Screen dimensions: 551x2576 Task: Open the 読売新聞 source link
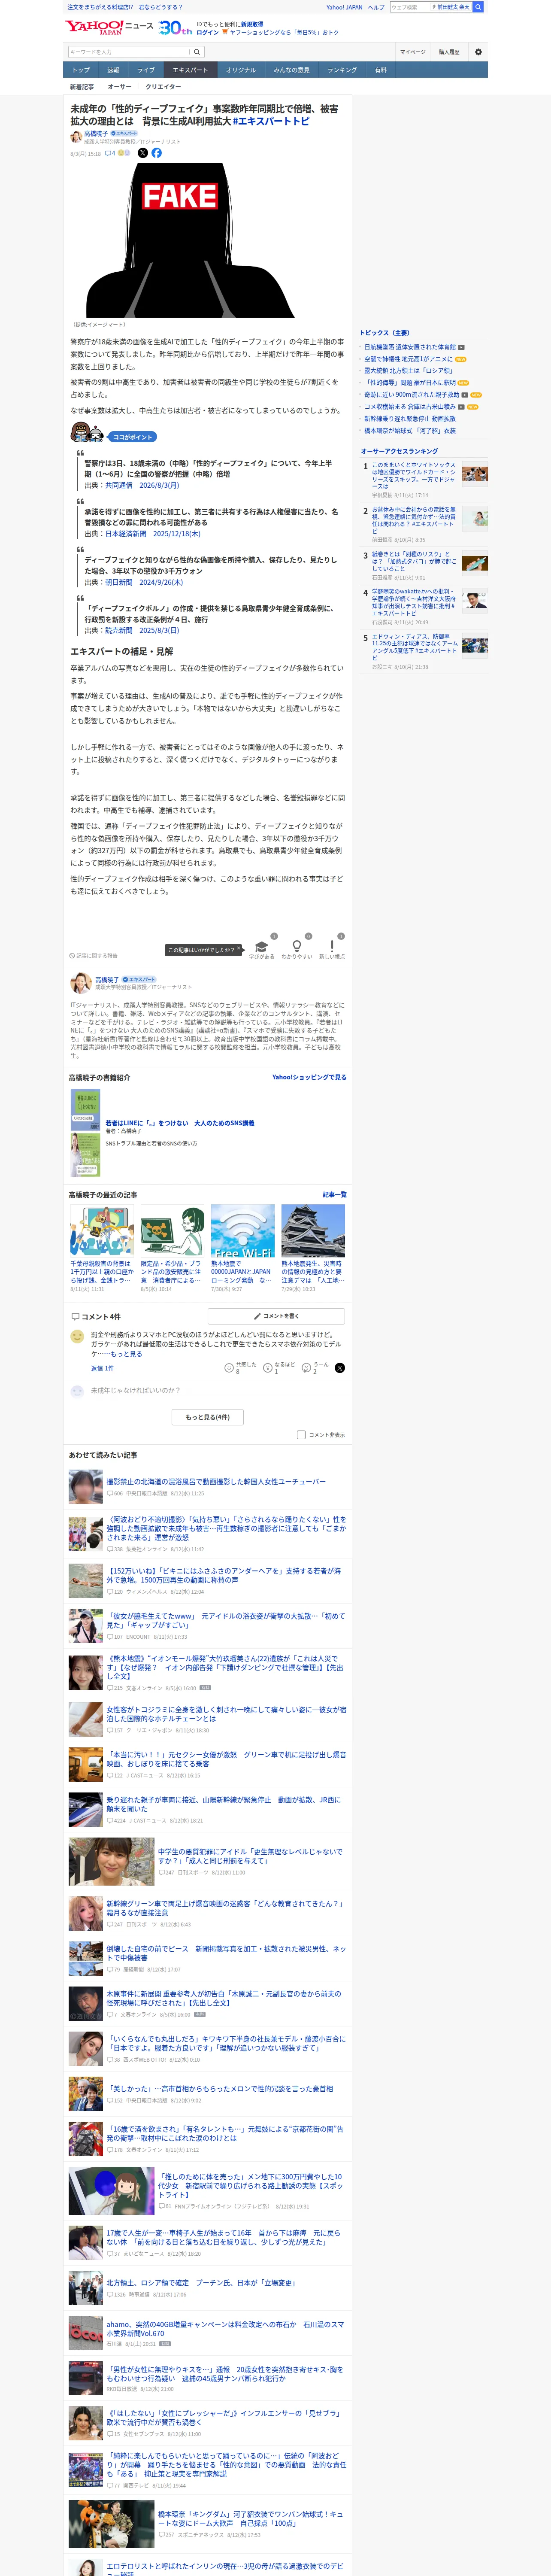click(142, 631)
